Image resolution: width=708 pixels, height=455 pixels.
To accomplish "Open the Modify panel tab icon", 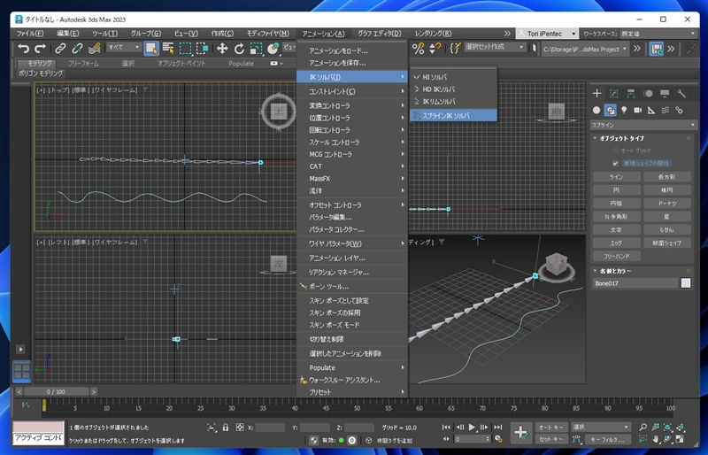I will click(x=613, y=94).
